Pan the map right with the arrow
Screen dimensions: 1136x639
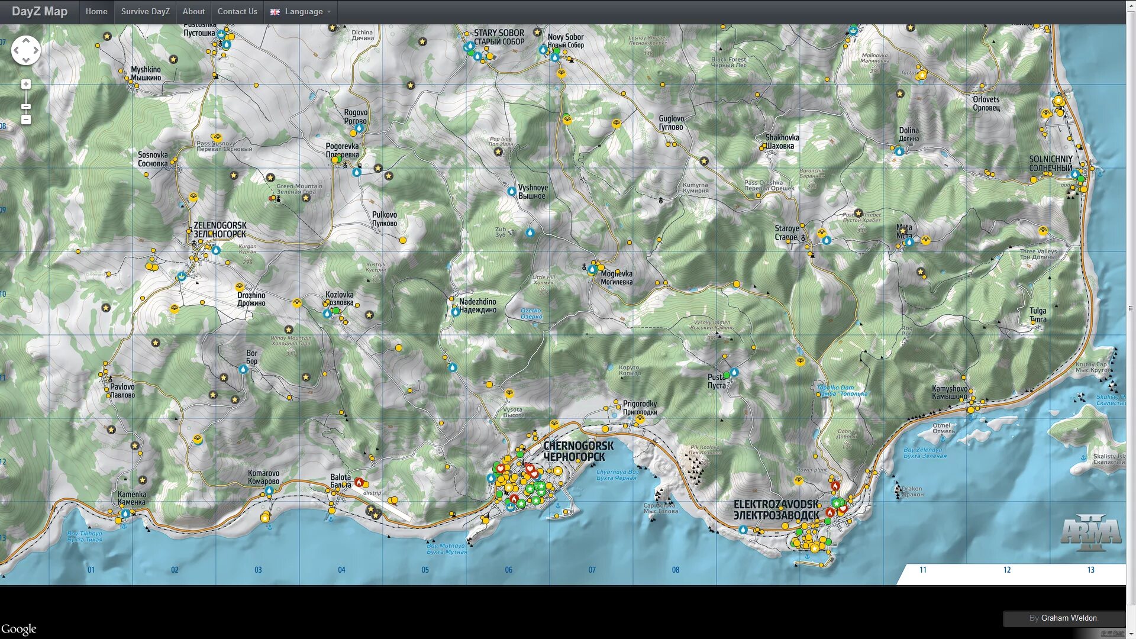tap(35, 50)
